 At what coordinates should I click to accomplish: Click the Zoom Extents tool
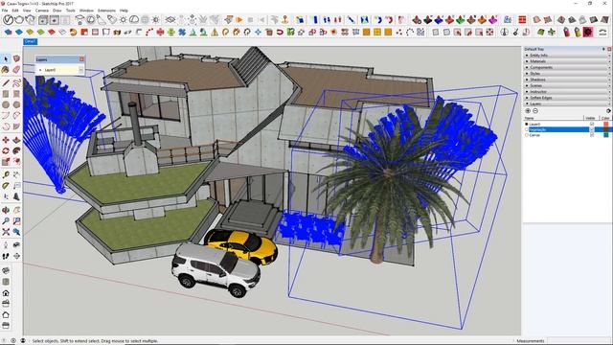pyautogui.click(x=6, y=232)
